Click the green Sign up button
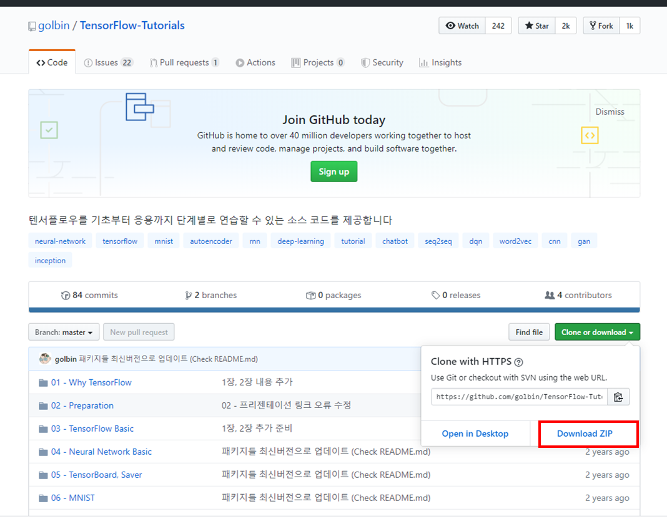 pos(334,172)
